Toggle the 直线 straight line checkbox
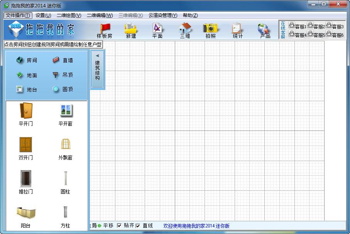The height and width of the screenshot is (234, 350). 138,226
